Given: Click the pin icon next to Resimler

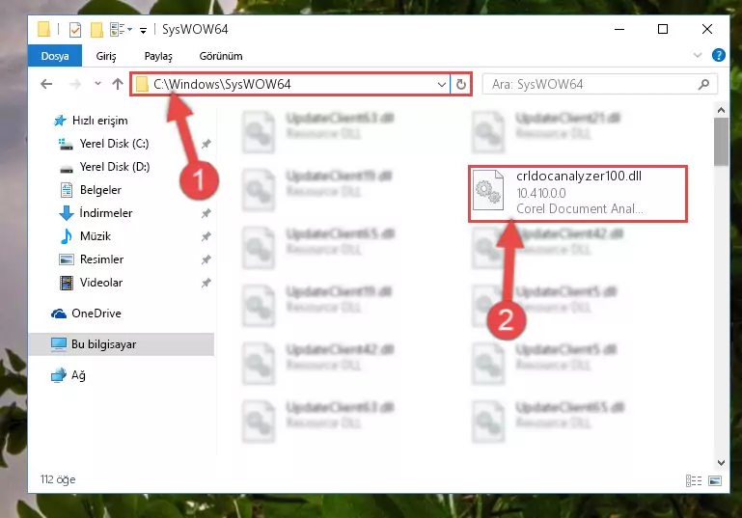Looking at the screenshot, I should pyautogui.click(x=206, y=259).
